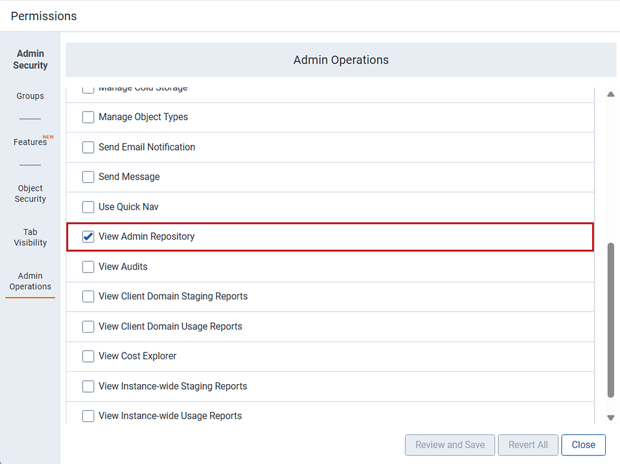Viewport: 620px width, 464px height.
Task: Enable the View Audits permission
Action: pyautogui.click(x=88, y=266)
